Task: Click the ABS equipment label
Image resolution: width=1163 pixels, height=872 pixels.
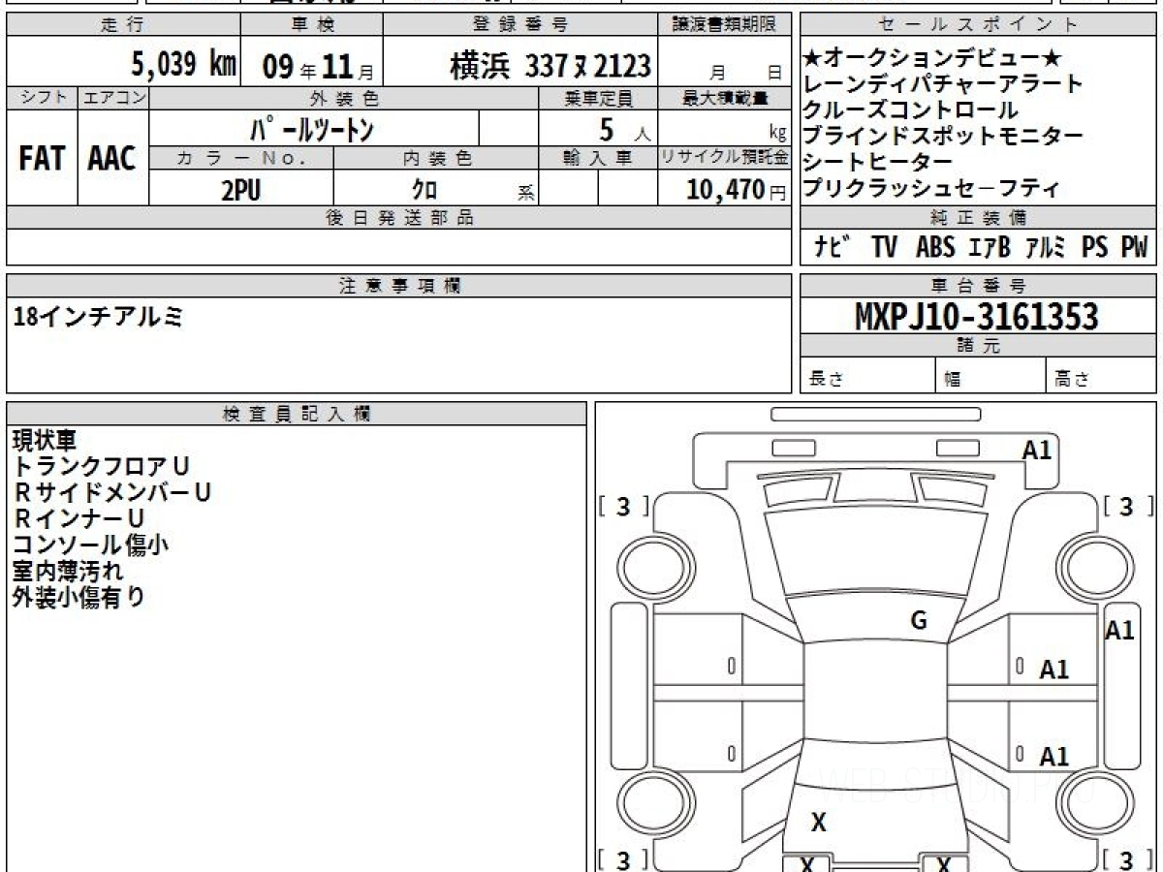Action: coord(934,248)
